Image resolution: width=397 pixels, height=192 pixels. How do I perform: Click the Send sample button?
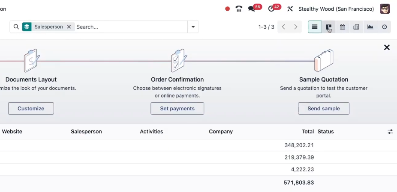pyautogui.click(x=324, y=108)
